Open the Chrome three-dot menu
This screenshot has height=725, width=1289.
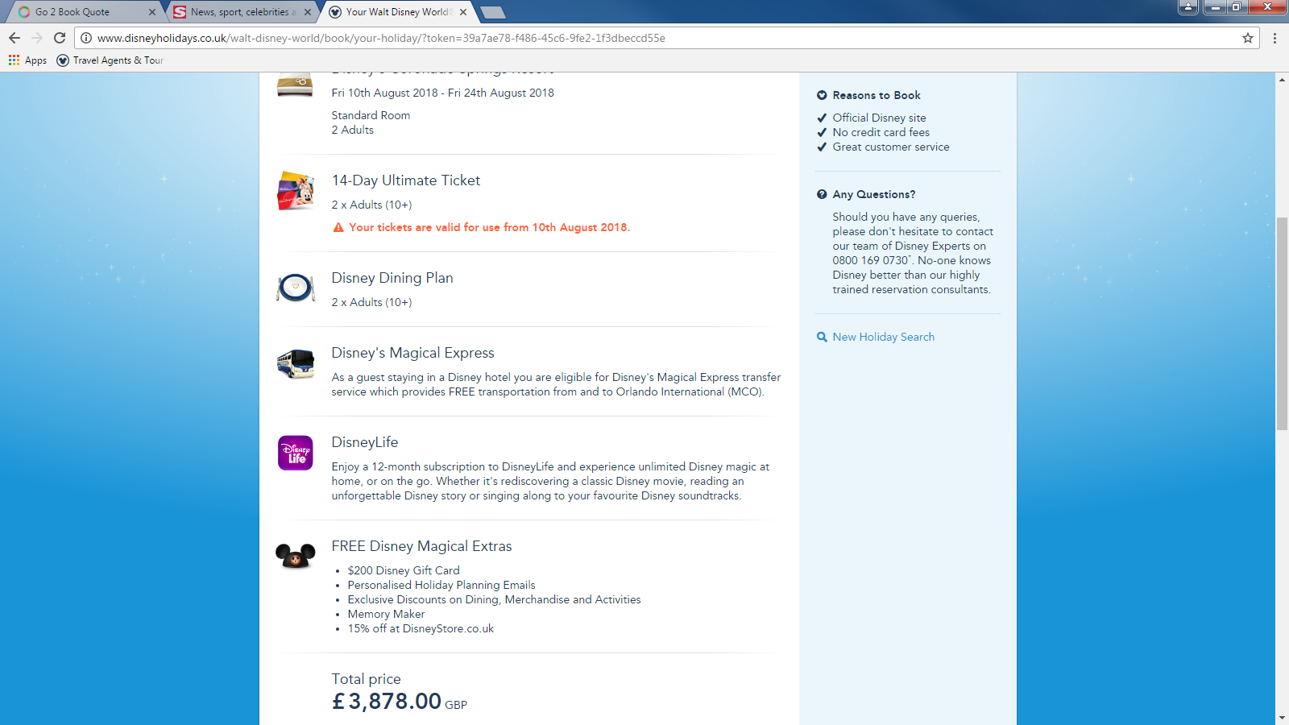click(1274, 38)
